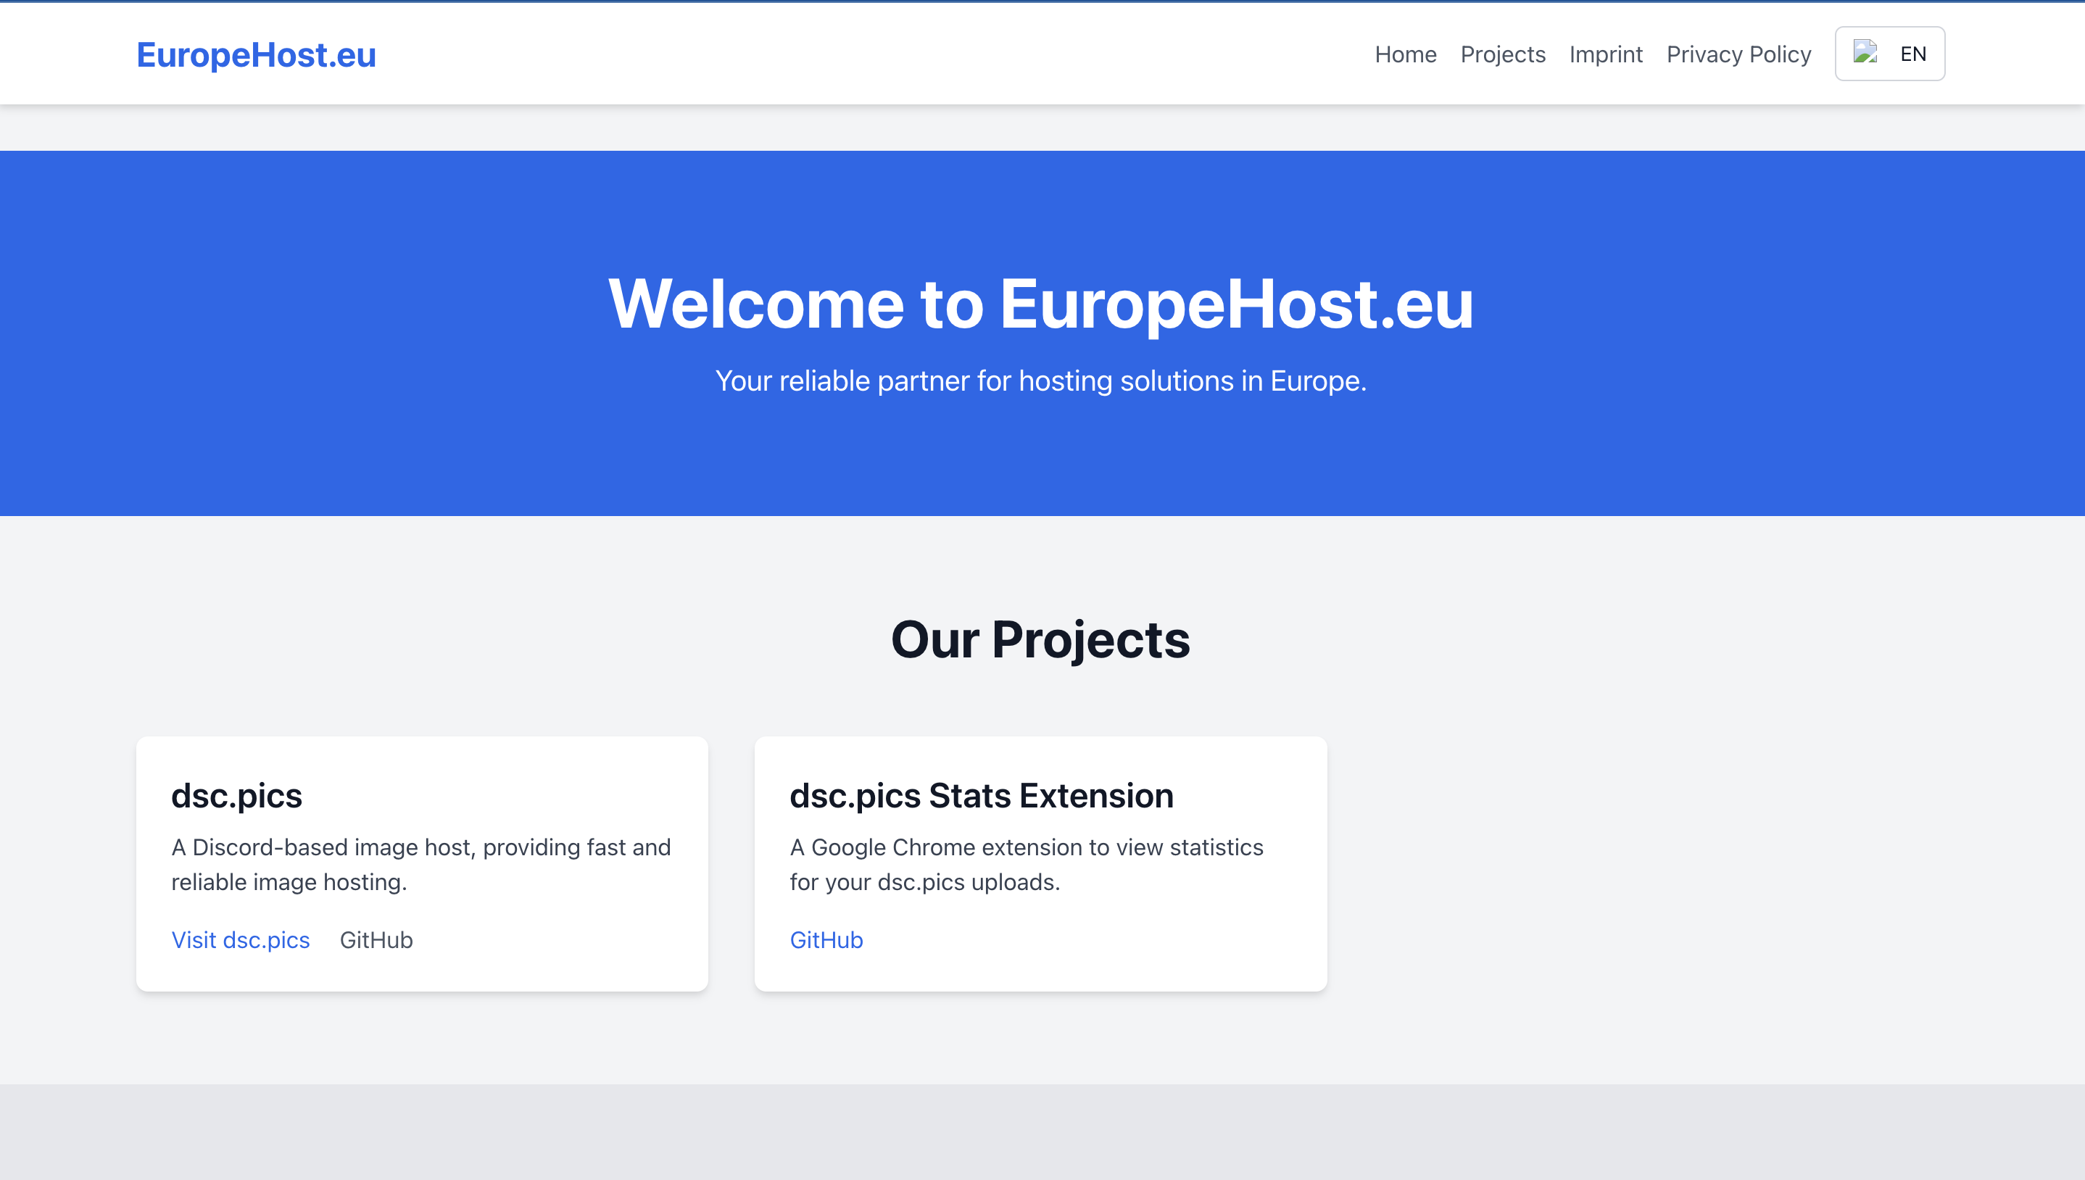Click the dsc.pics project description text
The image size is (2085, 1180).
coord(420,864)
